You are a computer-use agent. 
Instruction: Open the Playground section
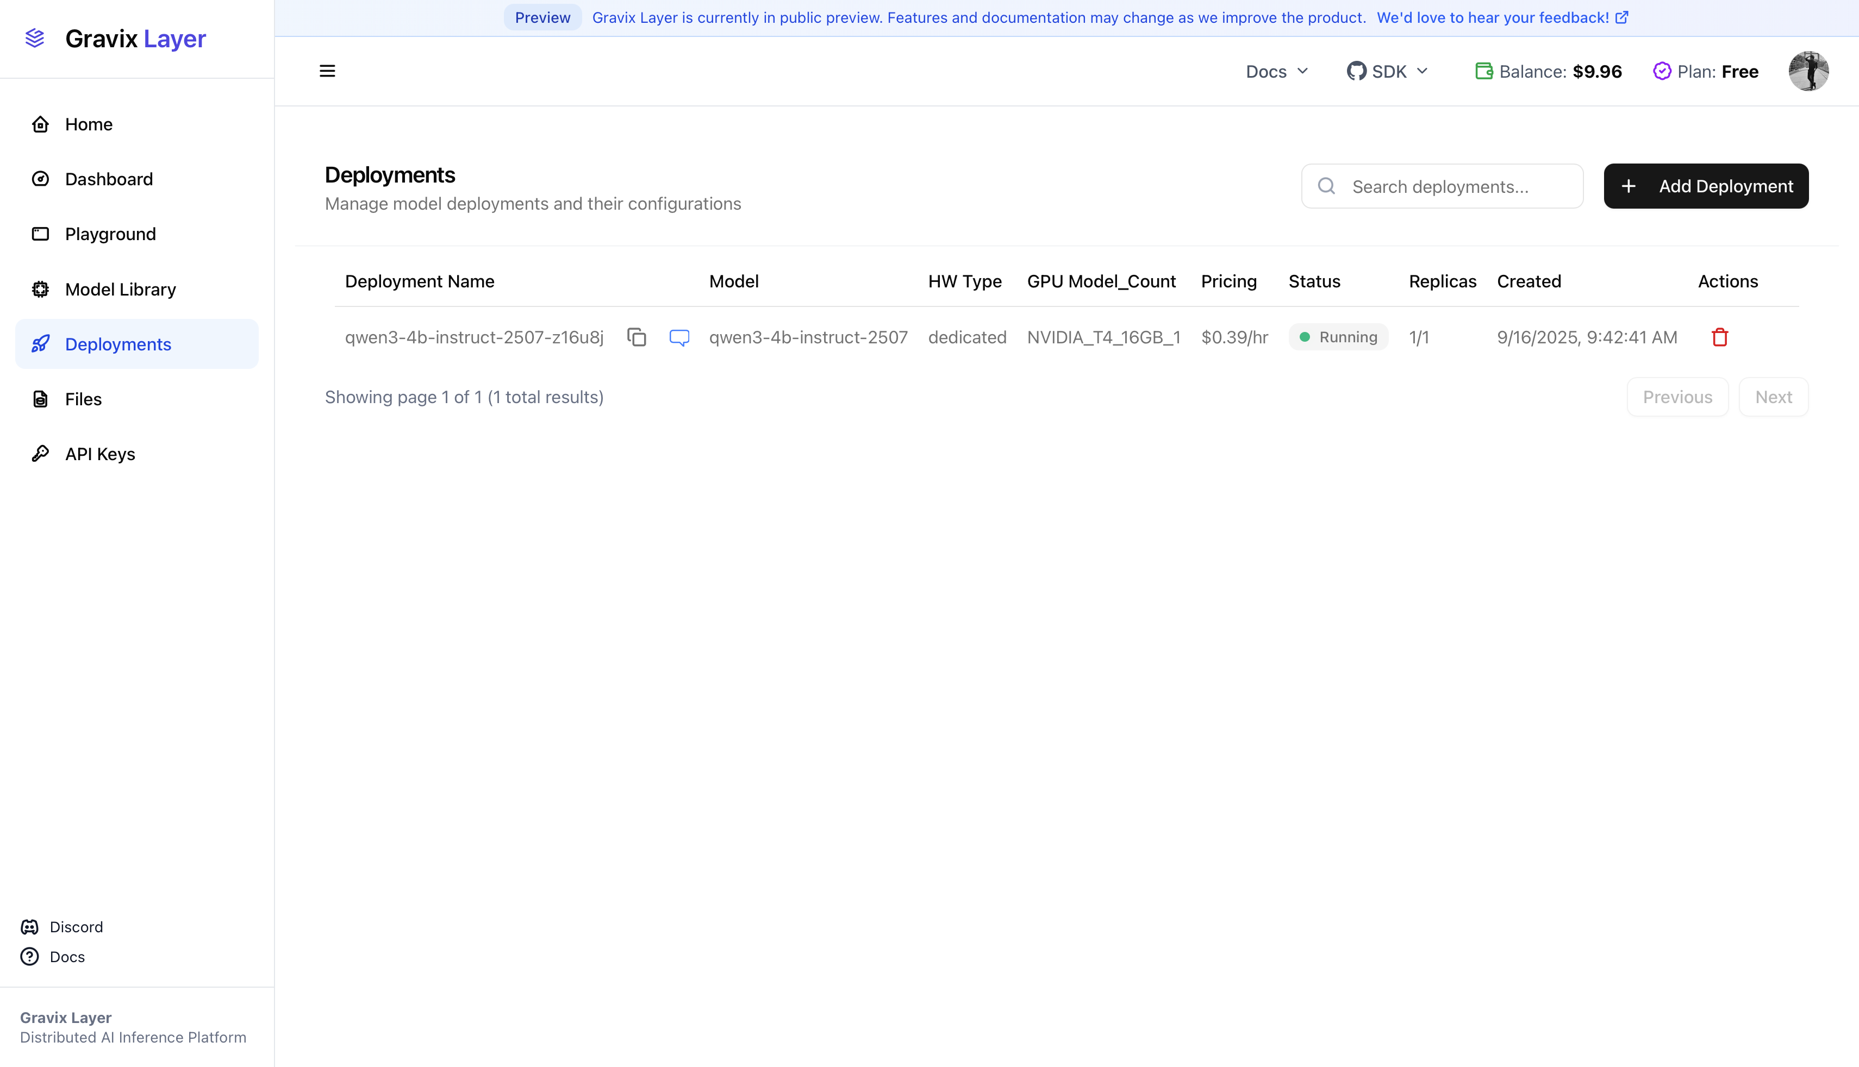[110, 234]
